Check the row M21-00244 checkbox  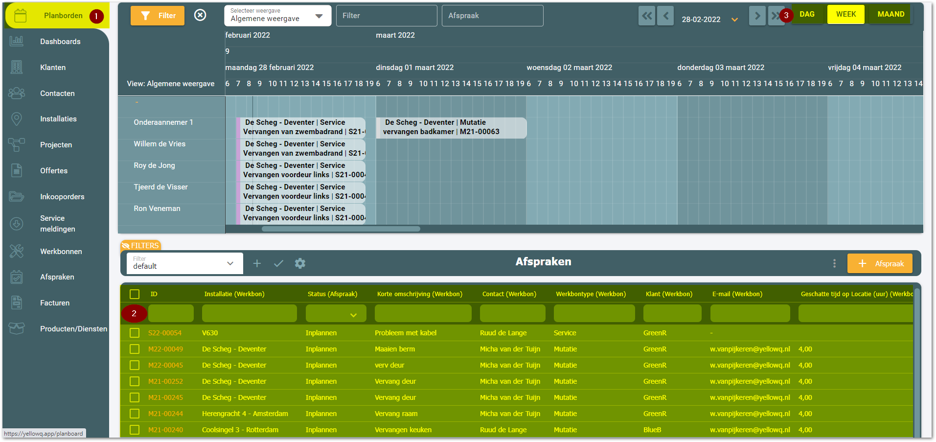135,414
